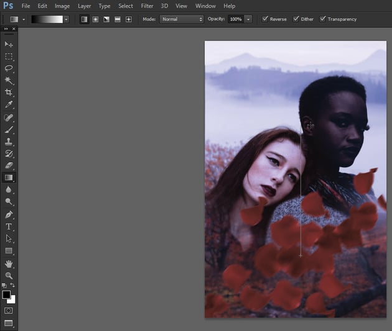The height and width of the screenshot is (331, 392).
Task: Choose the Reflected Gradient style
Action: [118, 19]
